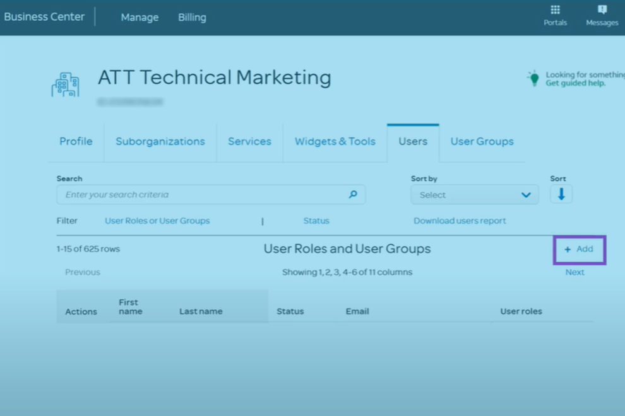The image size is (625, 416).
Task: Click the Email column header
Action: click(357, 311)
